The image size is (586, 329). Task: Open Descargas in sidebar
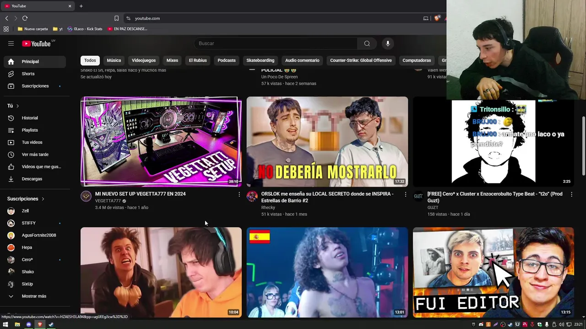click(35, 179)
